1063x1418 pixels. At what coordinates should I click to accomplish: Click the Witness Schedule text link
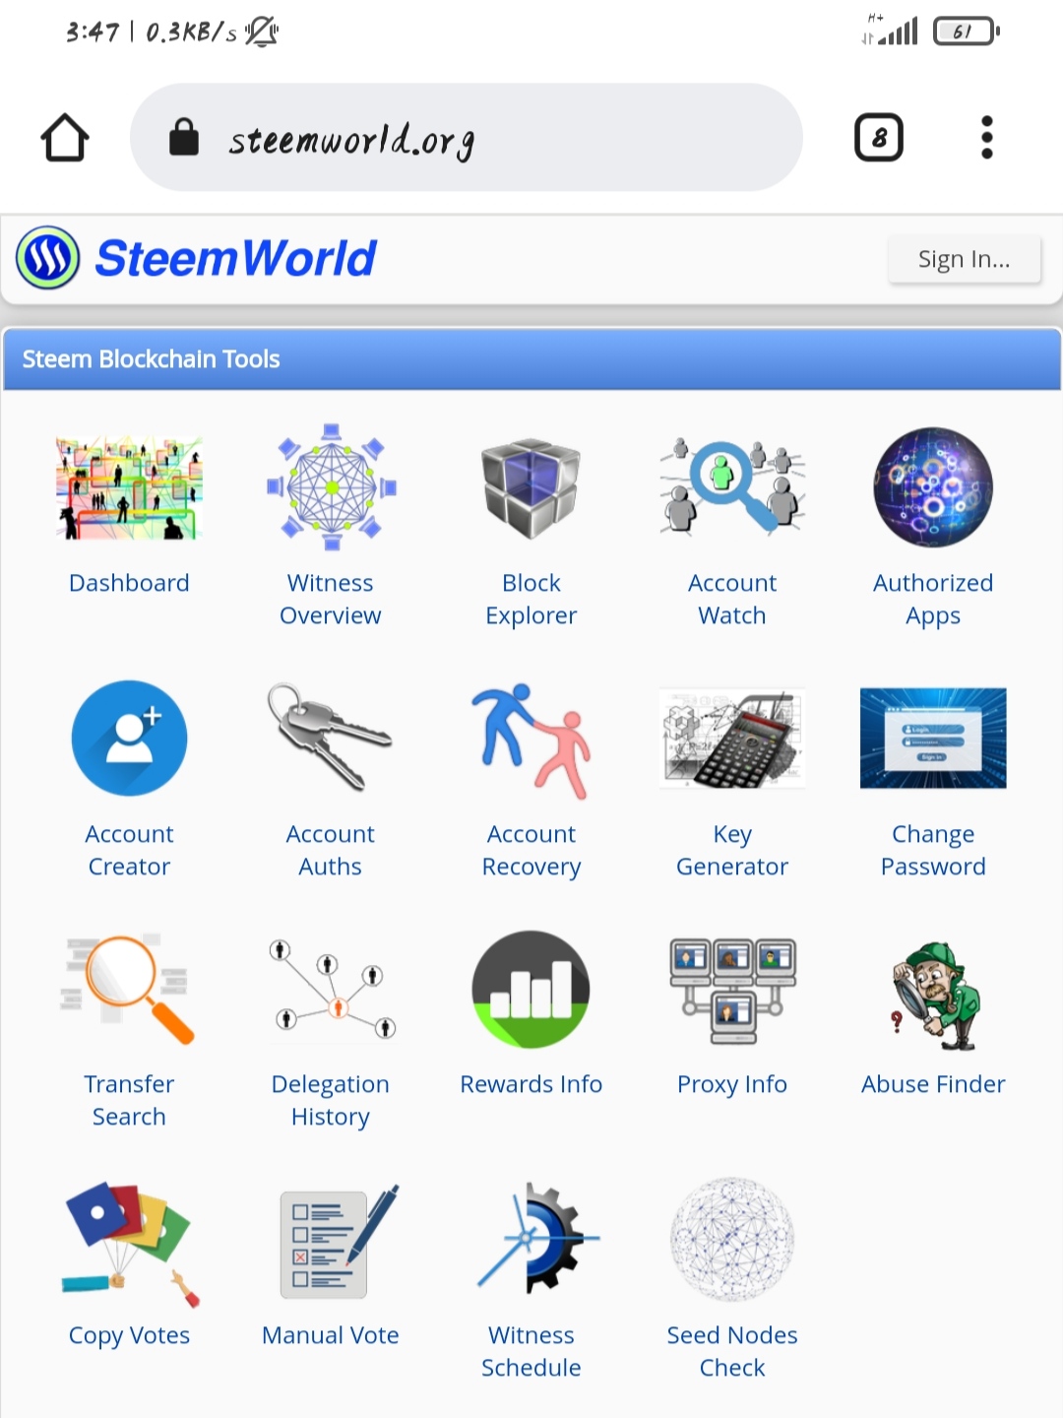pyautogui.click(x=531, y=1351)
